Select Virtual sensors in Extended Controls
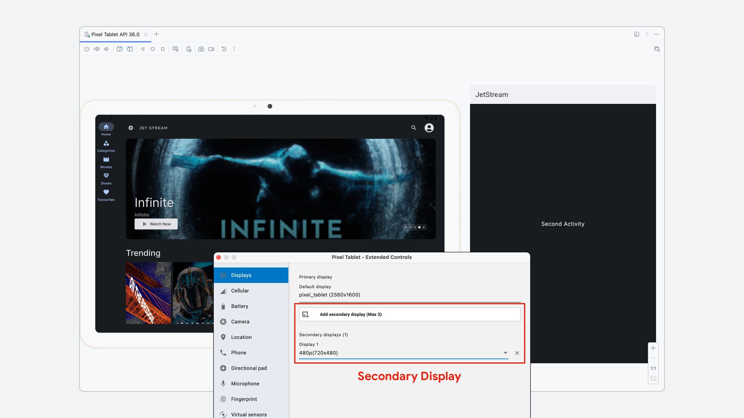The height and width of the screenshot is (418, 744). pyautogui.click(x=251, y=413)
